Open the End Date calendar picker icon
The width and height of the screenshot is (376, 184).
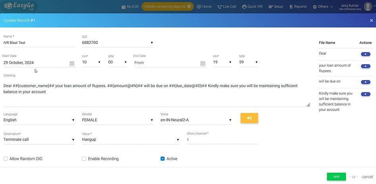pos(203,63)
